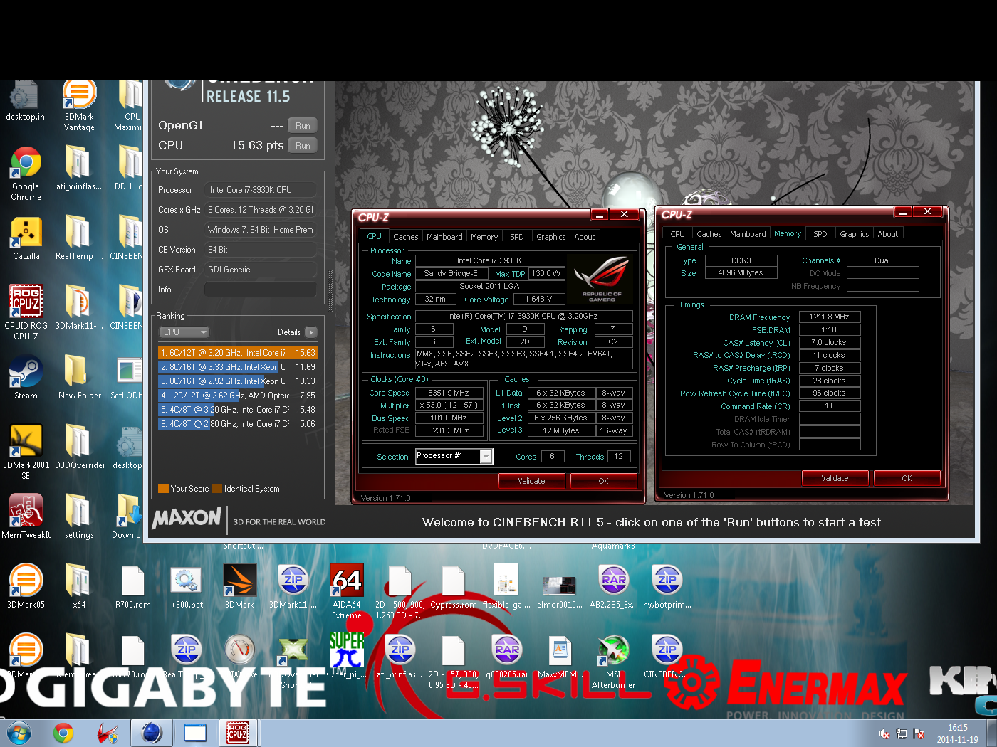Switch to CPU-Z taskbar button
The height and width of the screenshot is (747, 997).
click(x=238, y=733)
